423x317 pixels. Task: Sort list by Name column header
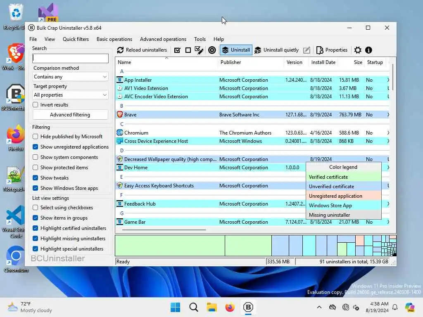(166, 62)
